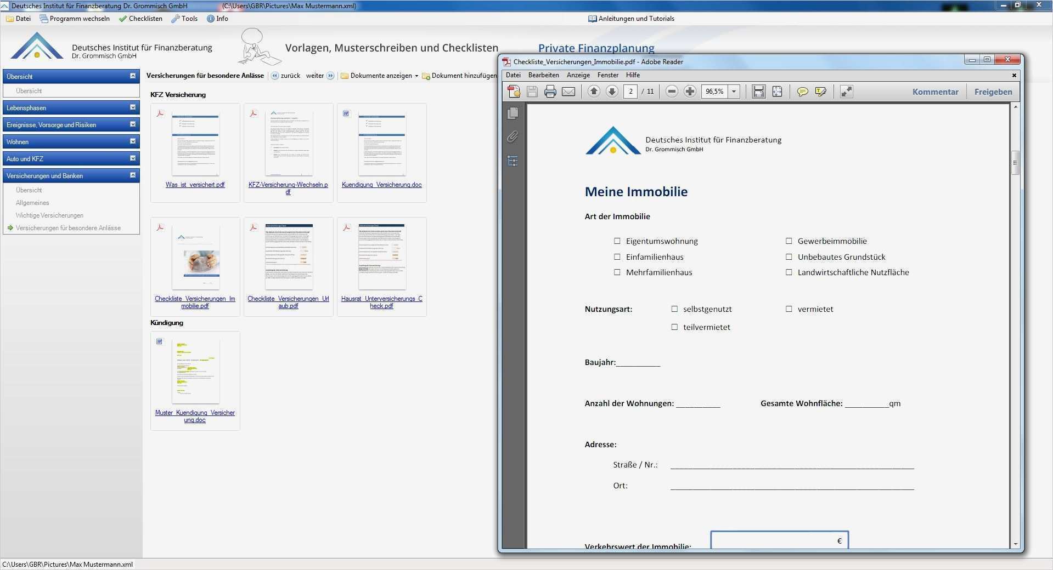Open Anleitungen und Tutorials
Screen dimensions: 1053x570
pos(632,19)
